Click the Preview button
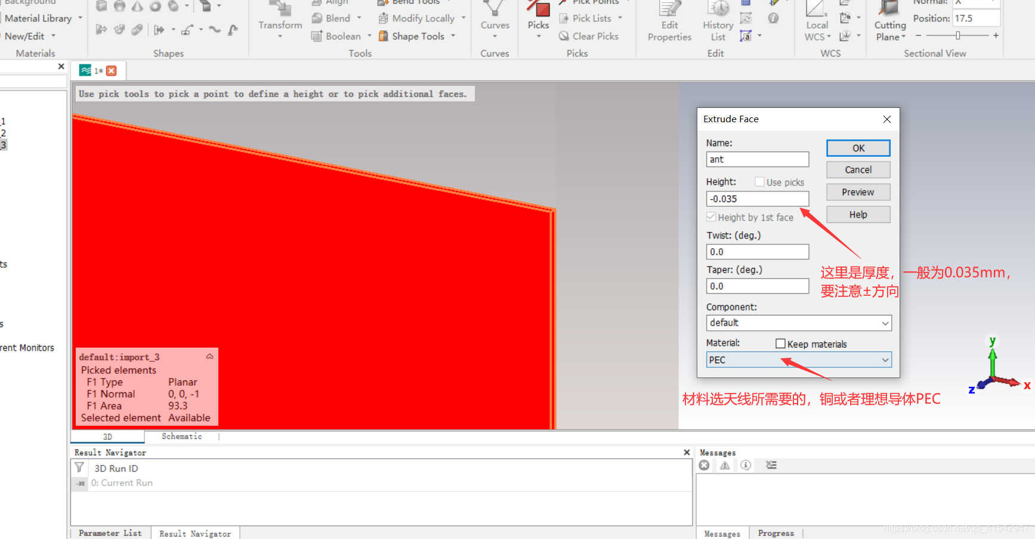The height and width of the screenshot is (539, 1035). (858, 192)
